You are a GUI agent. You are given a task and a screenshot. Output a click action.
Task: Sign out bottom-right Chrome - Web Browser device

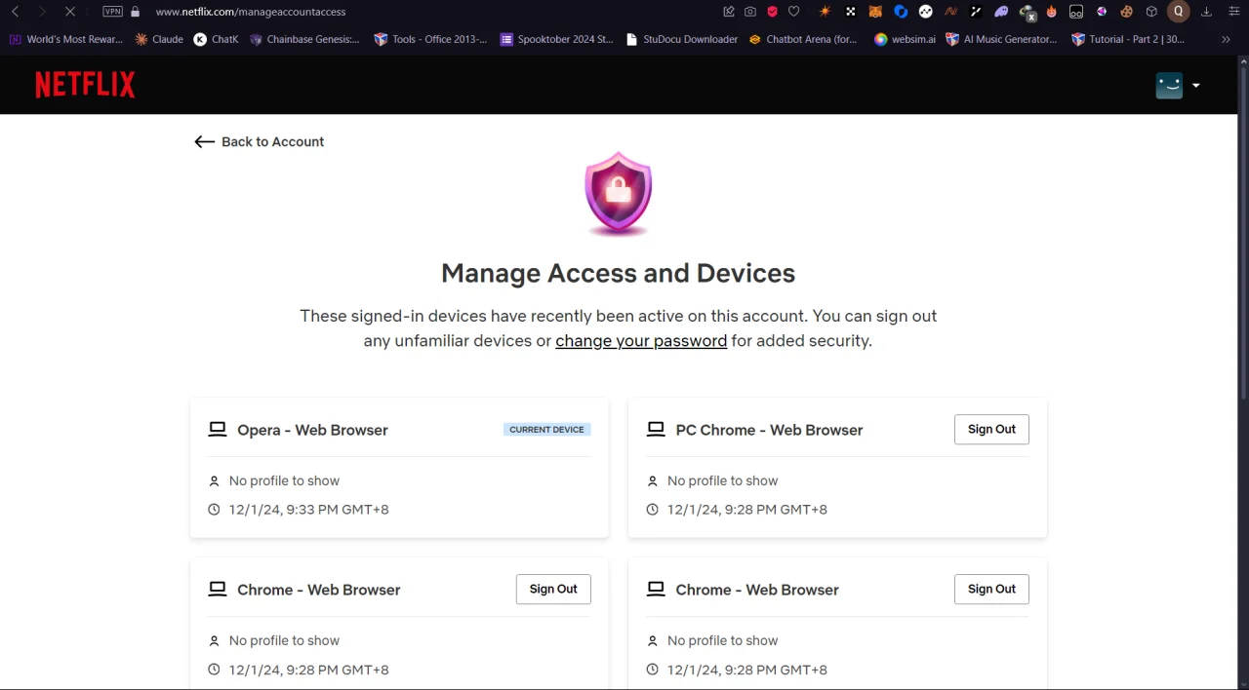click(991, 589)
